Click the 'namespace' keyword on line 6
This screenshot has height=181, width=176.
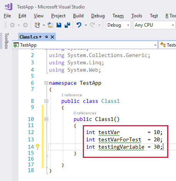click(63, 83)
